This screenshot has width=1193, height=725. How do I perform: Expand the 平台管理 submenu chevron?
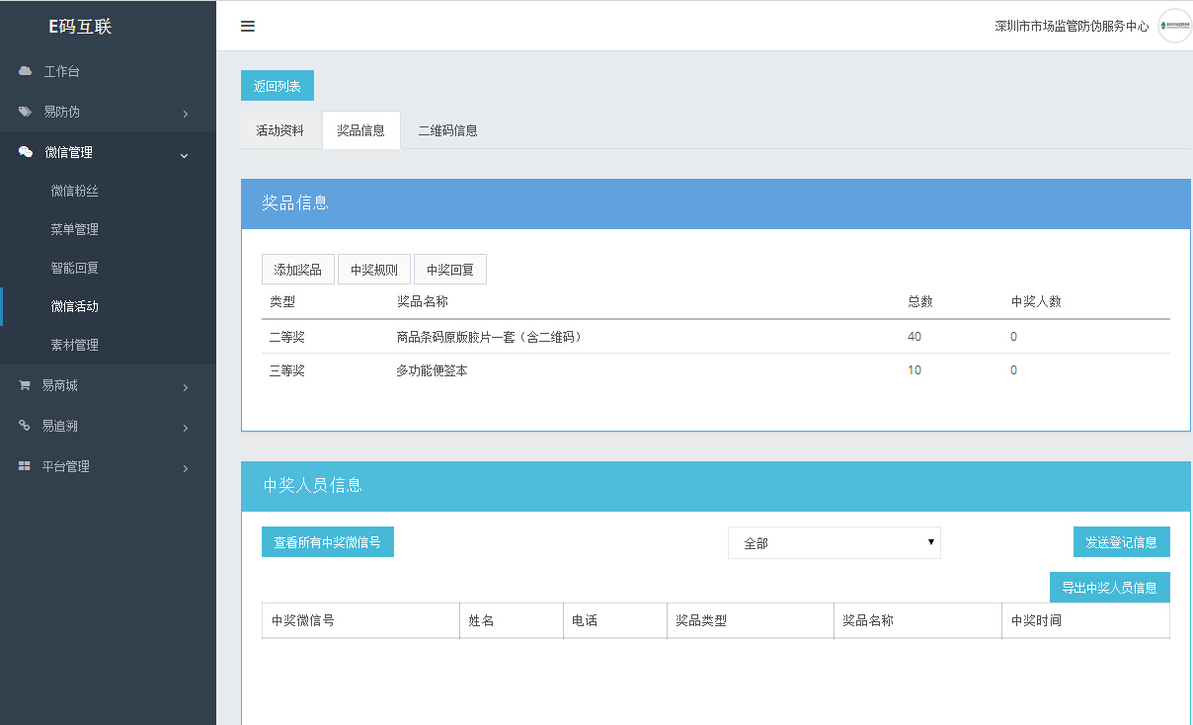(x=186, y=468)
